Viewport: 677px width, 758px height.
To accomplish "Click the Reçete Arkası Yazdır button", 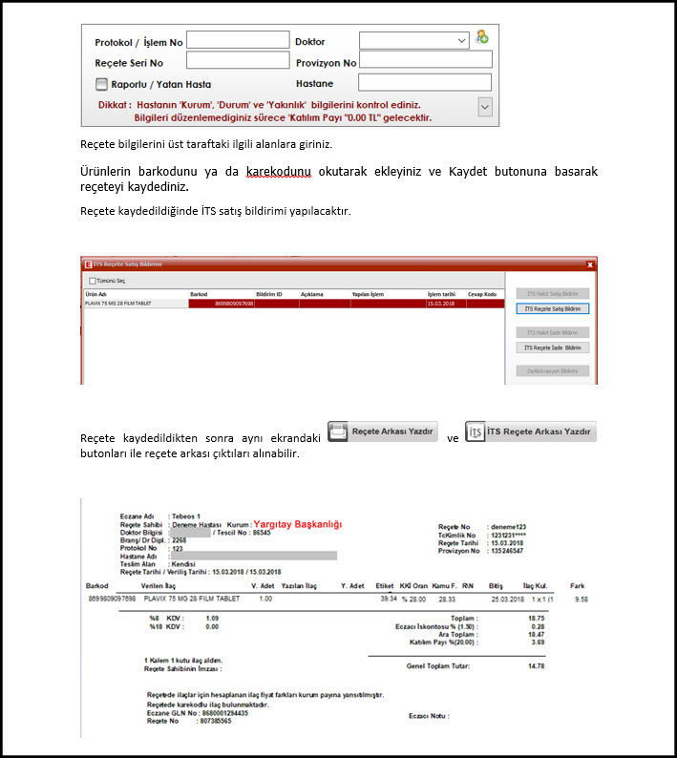I will click(383, 432).
